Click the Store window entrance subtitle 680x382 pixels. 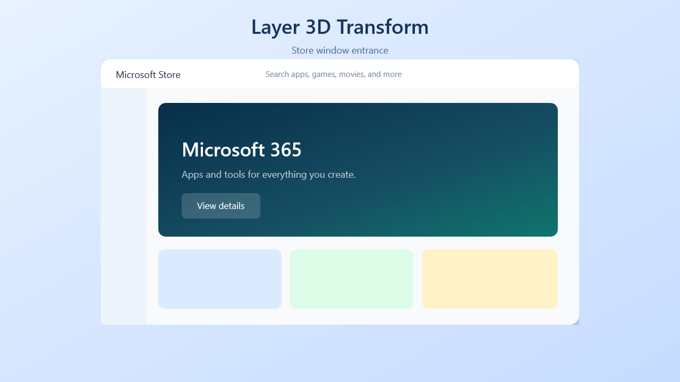point(340,50)
